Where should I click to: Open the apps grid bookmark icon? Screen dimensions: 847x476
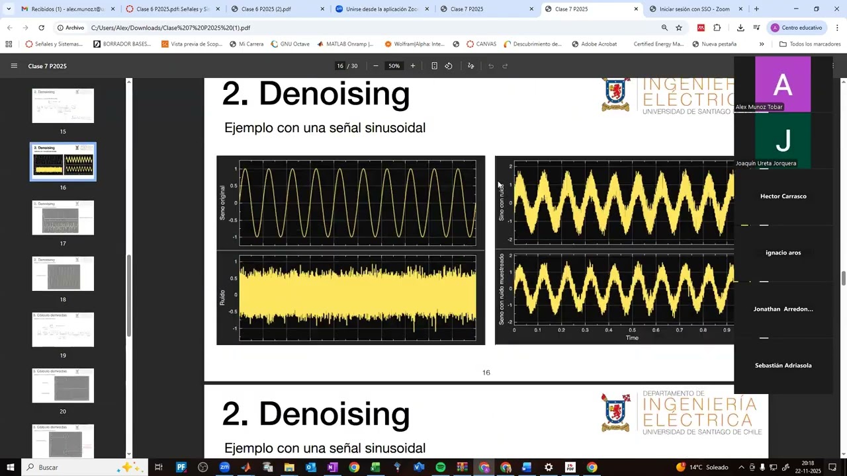coord(9,44)
